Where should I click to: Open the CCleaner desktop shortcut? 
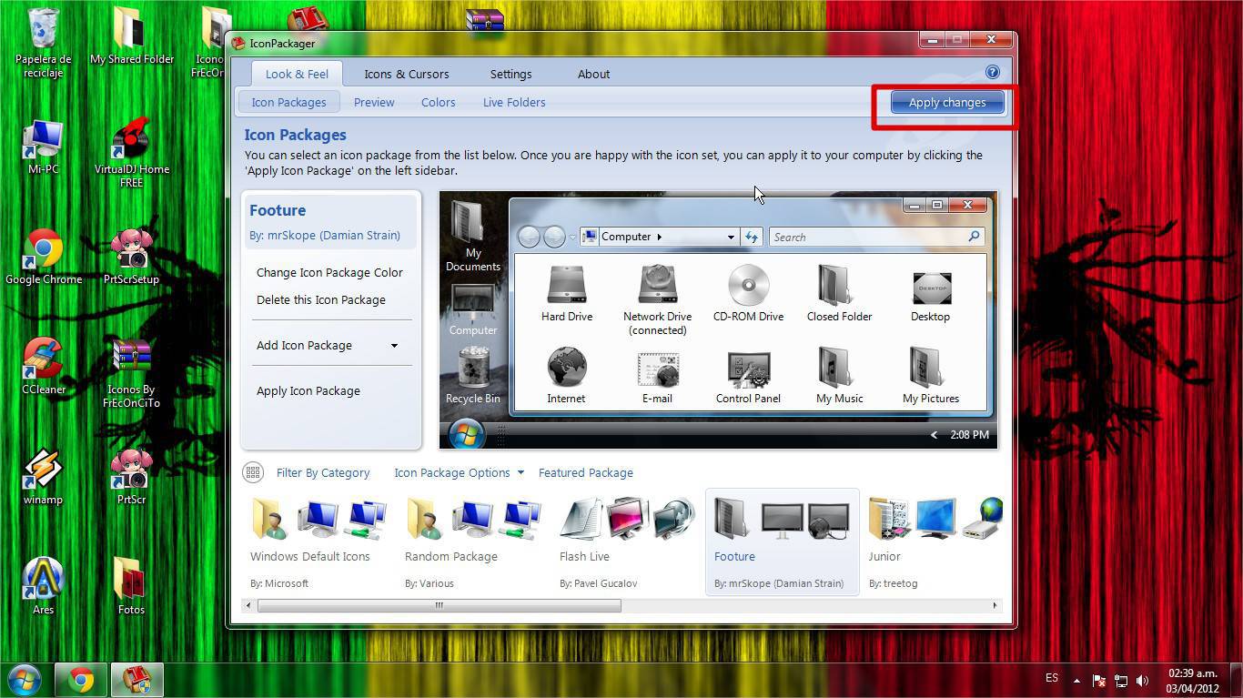click(43, 361)
